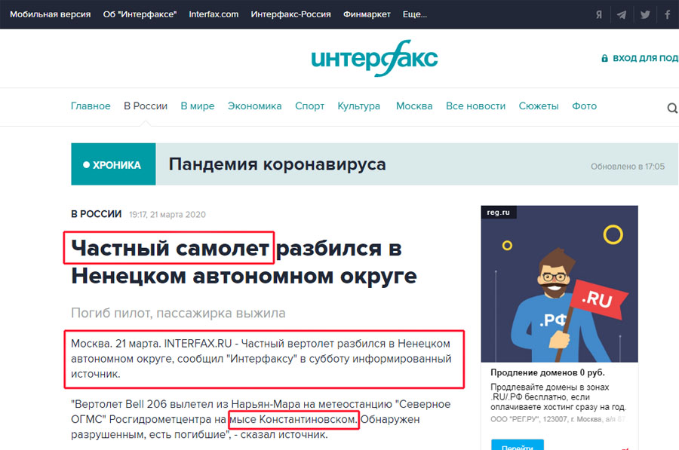Viewport: 679px width, 450px height.
Task: Select Культура navigation tab
Action: 359,106
